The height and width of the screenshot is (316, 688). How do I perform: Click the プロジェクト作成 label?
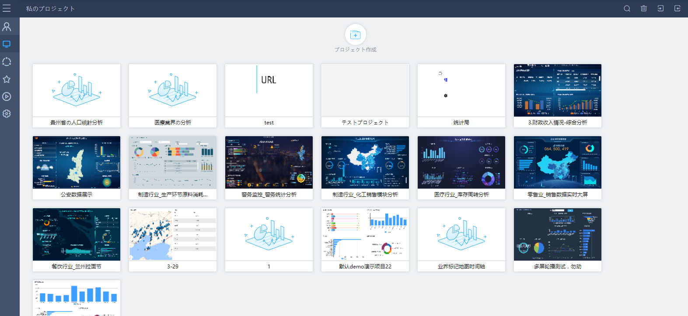(x=356, y=50)
